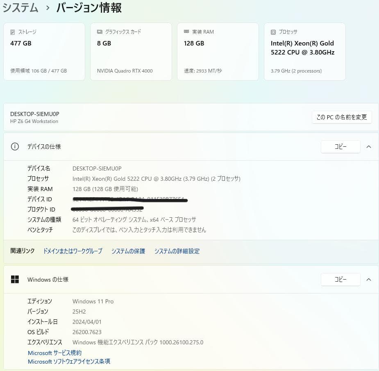379x371 pixels.
Task: Click the プロセッサ processor icon
Action: [272, 32]
